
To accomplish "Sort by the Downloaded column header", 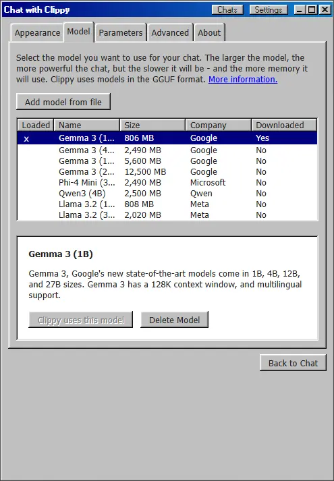I will point(284,125).
